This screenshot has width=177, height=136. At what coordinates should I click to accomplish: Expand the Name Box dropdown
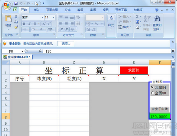coord(22,51)
